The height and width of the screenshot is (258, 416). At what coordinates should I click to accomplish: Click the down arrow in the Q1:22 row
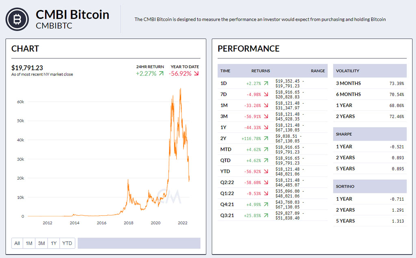[x=266, y=193]
